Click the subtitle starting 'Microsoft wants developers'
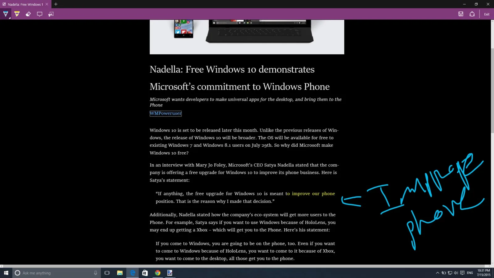The image size is (494, 278). click(245, 102)
